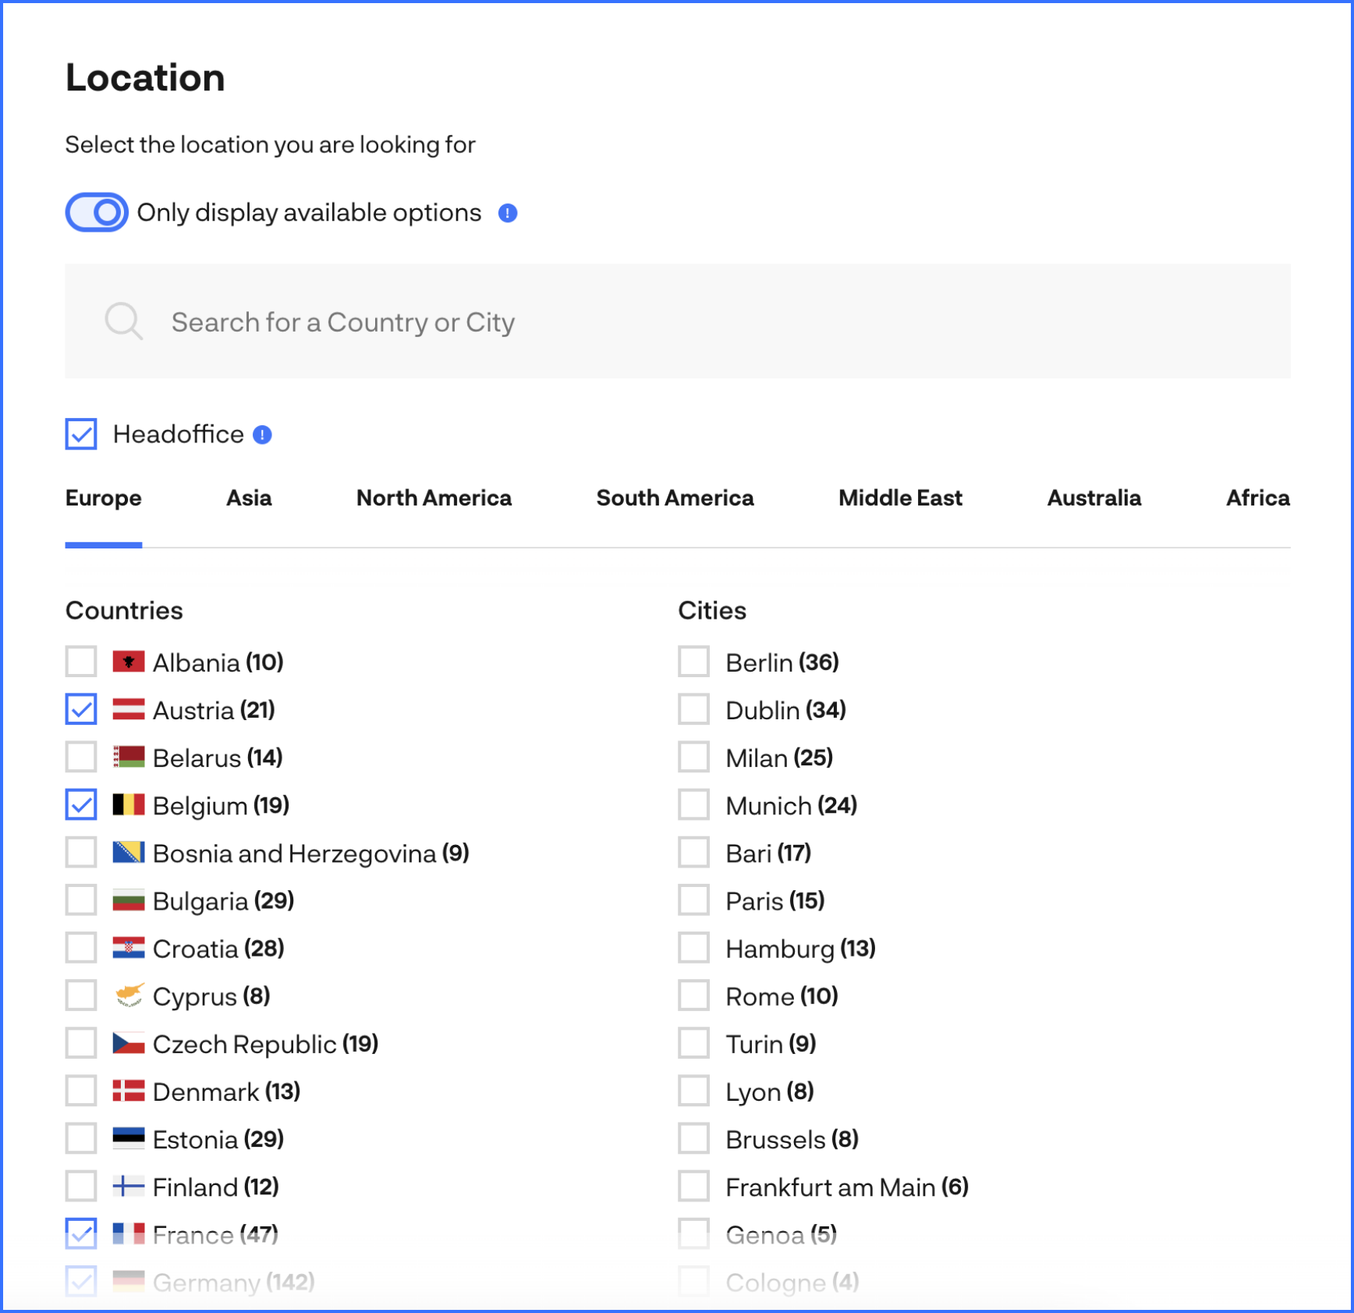Click the Austria flag icon
1354x1313 pixels.
tap(129, 710)
